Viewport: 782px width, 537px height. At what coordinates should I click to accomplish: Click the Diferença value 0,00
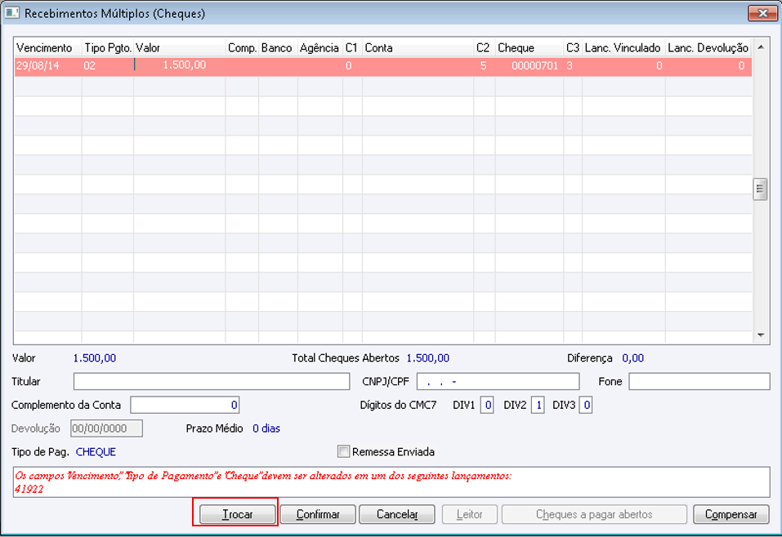(x=633, y=358)
